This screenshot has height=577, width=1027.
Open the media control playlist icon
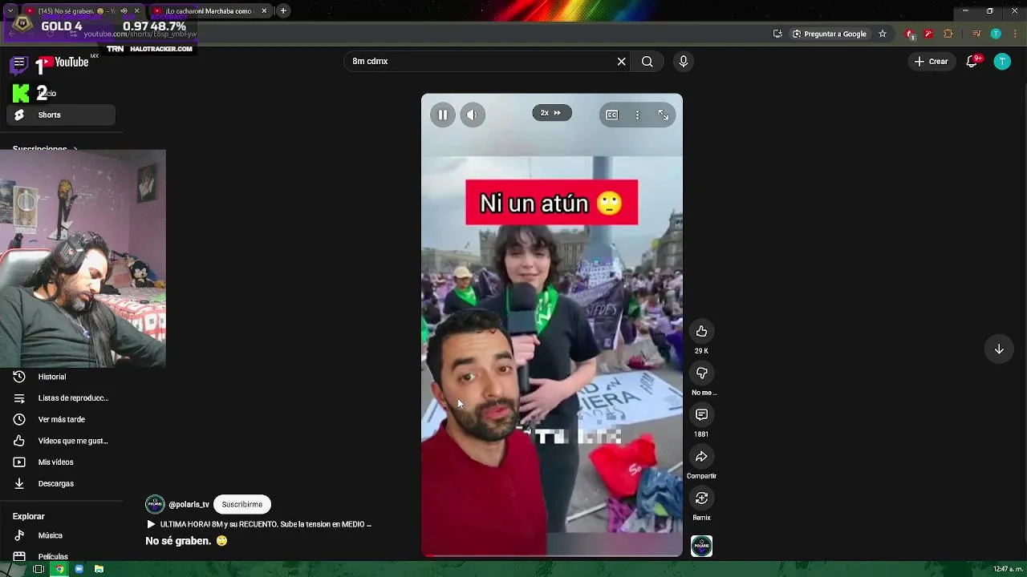pos(976,34)
